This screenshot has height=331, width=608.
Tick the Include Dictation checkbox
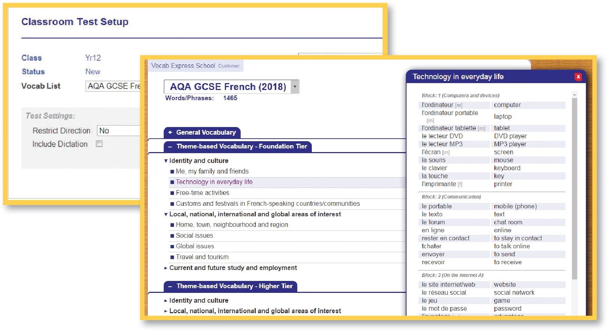[99, 144]
